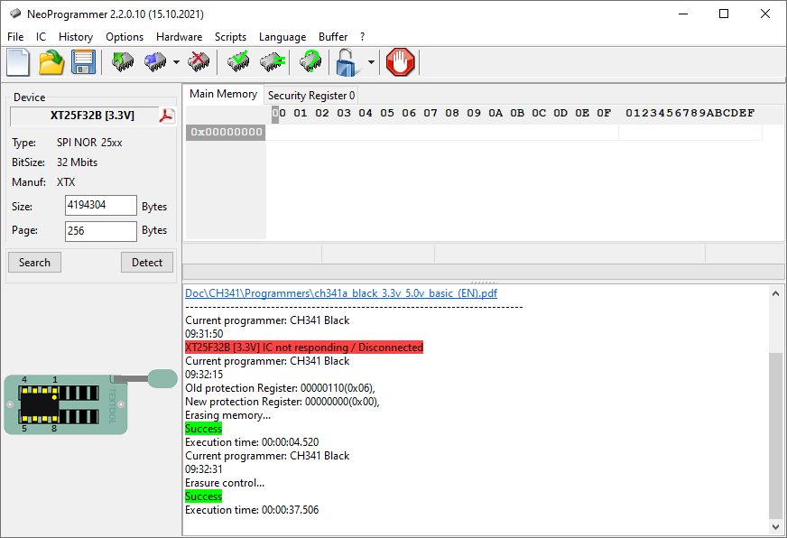Click the XTX manufacturer value
This screenshot has height=538, width=787.
(x=66, y=182)
